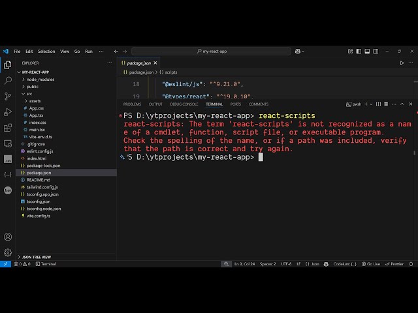The image size is (418, 313).
Task: Open terminal panel more actions ellipsis
Action: tap(394, 104)
